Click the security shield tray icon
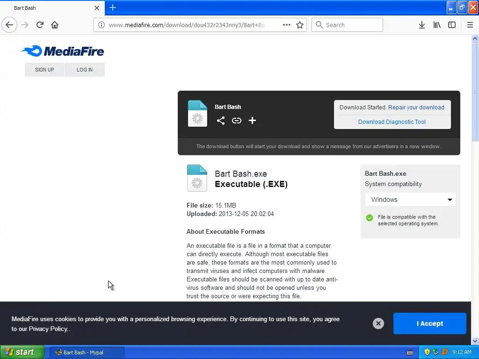 pos(427,352)
